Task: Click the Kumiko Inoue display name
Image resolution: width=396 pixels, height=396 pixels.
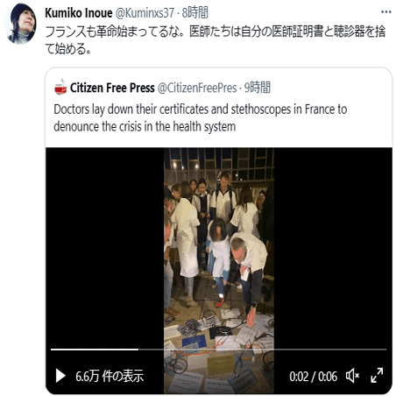Action: coord(79,13)
